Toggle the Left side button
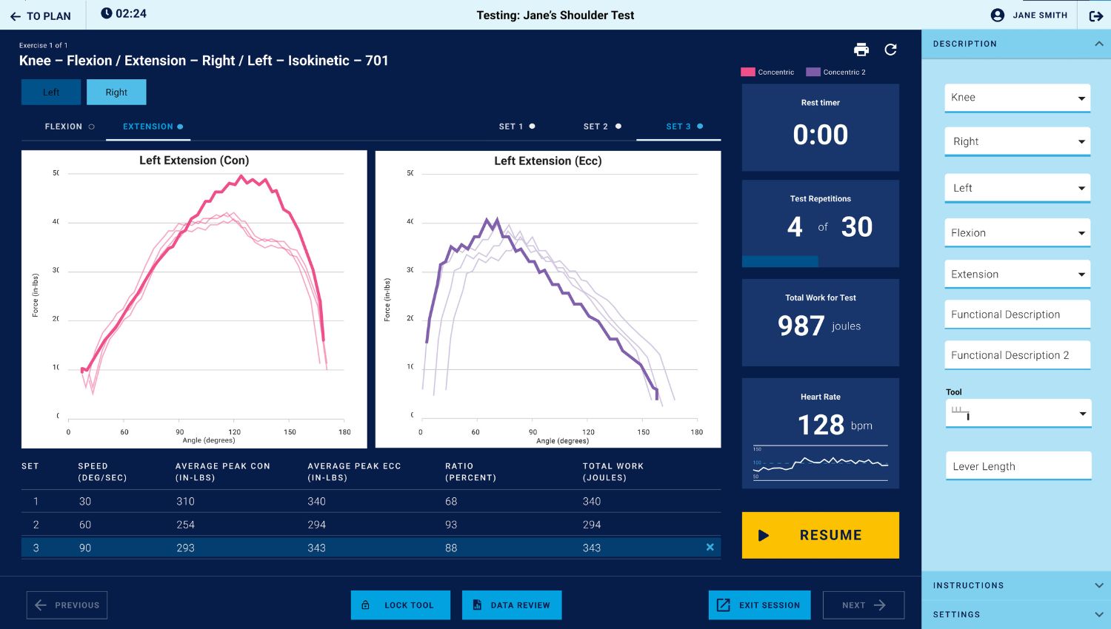This screenshot has height=629, width=1111. pyautogui.click(x=51, y=92)
